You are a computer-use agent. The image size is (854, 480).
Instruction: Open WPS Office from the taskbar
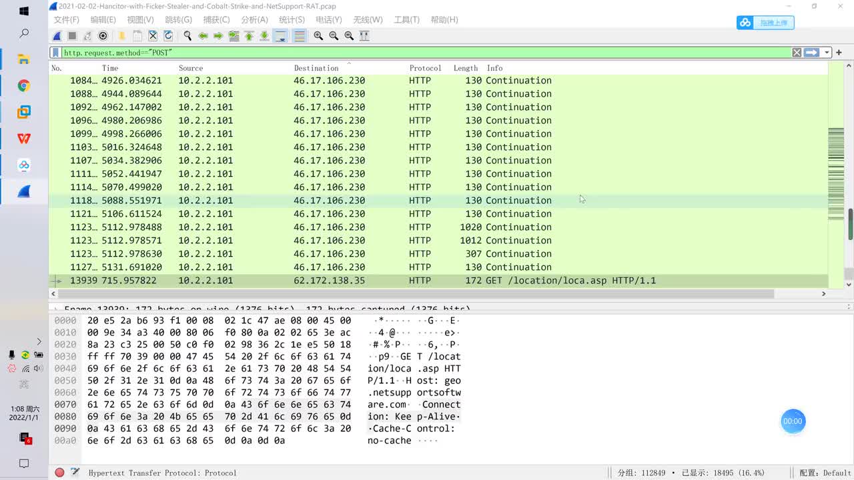click(24, 138)
